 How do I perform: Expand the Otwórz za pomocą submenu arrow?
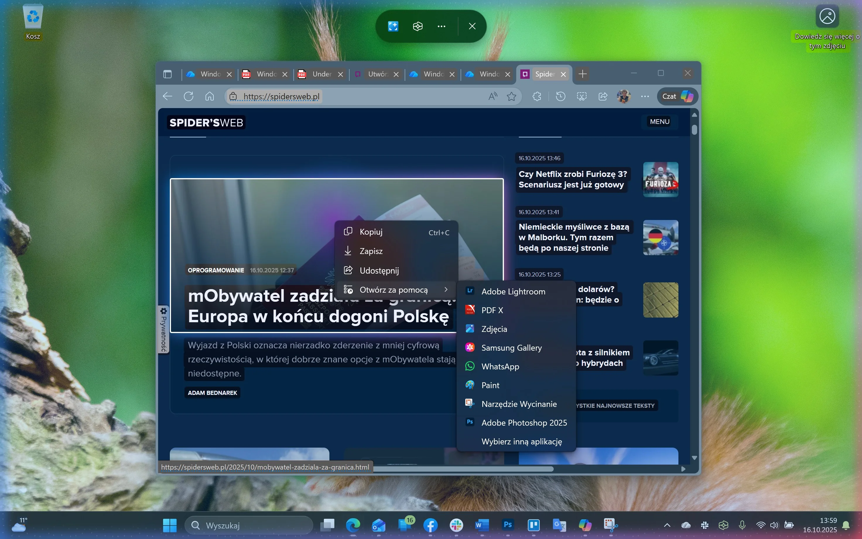click(446, 290)
